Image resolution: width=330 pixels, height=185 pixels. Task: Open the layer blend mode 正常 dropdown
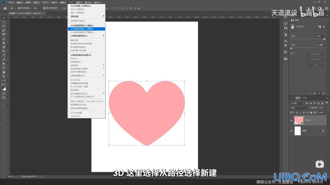click(x=299, y=108)
